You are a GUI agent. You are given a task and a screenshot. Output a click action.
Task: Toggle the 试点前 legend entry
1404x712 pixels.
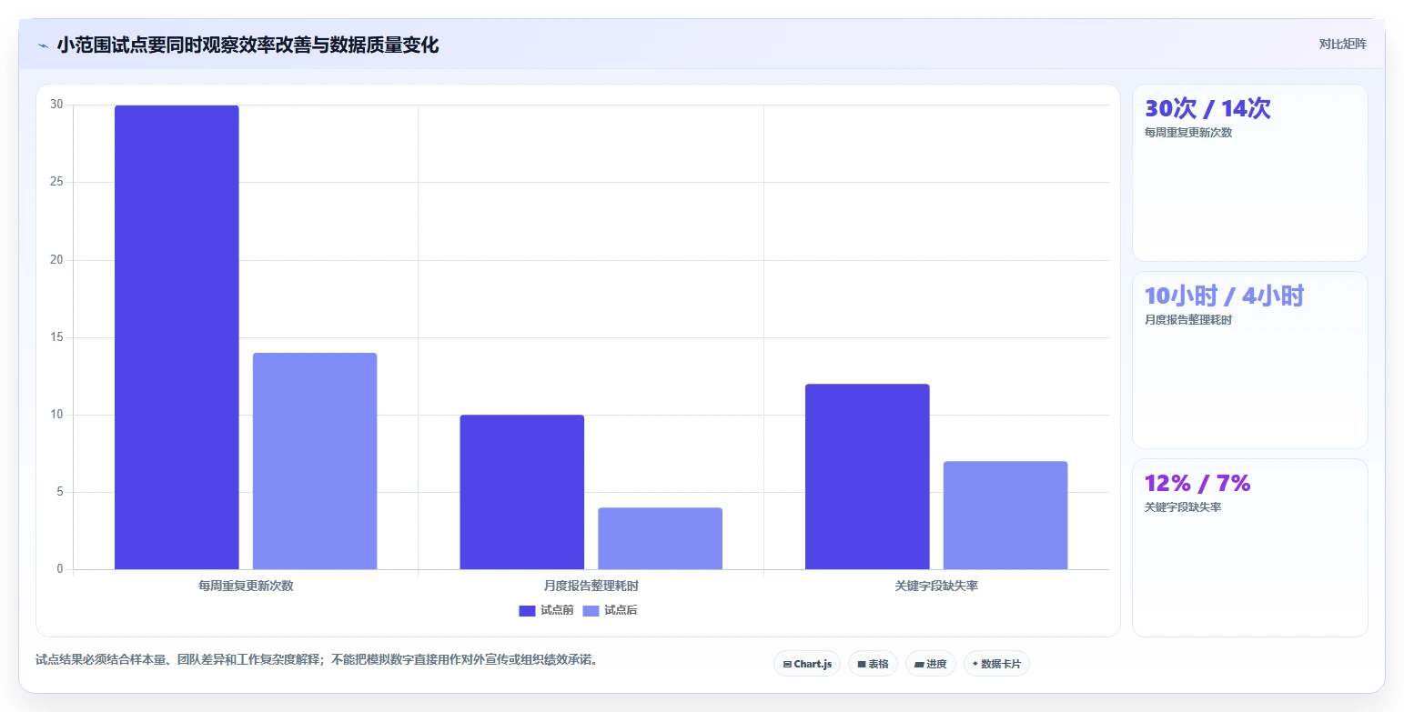point(546,610)
